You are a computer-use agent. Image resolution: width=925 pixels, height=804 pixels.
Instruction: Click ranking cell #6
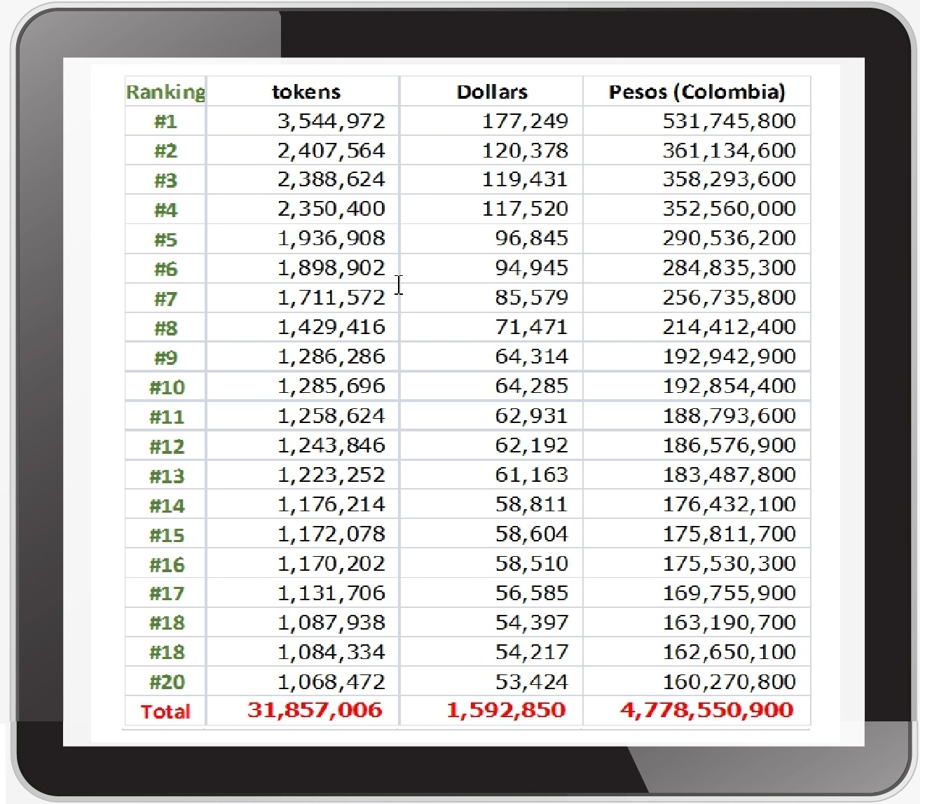(x=165, y=269)
